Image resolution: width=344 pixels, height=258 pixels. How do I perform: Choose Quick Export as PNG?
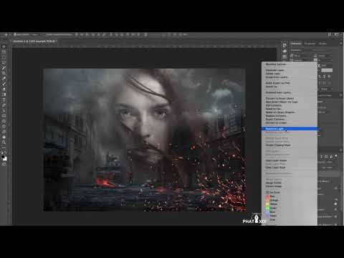tap(277, 83)
